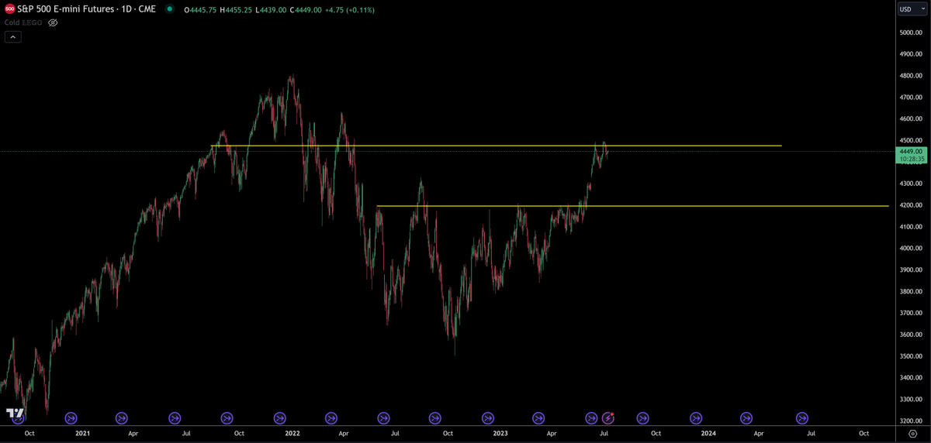The height and width of the screenshot is (443, 931).
Task: Click the 3800.00 price axis label
Action: tap(911, 292)
